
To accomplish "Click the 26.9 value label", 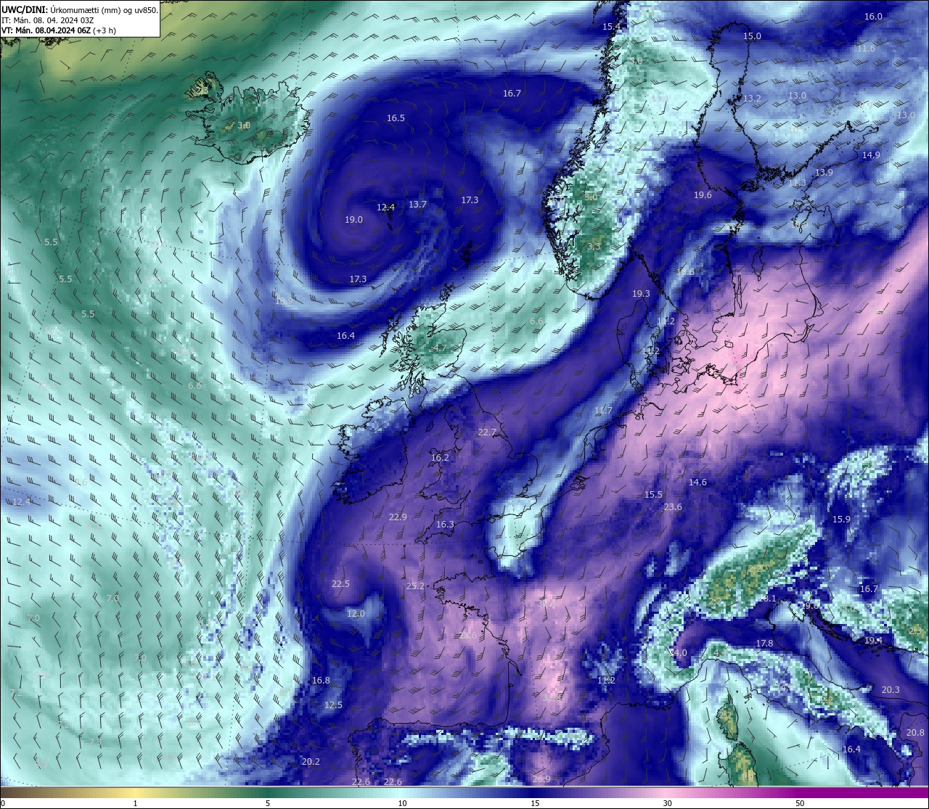I will point(541,779).
